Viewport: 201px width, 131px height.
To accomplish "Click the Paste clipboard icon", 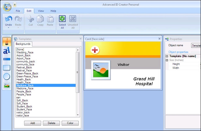I will 50,19.
